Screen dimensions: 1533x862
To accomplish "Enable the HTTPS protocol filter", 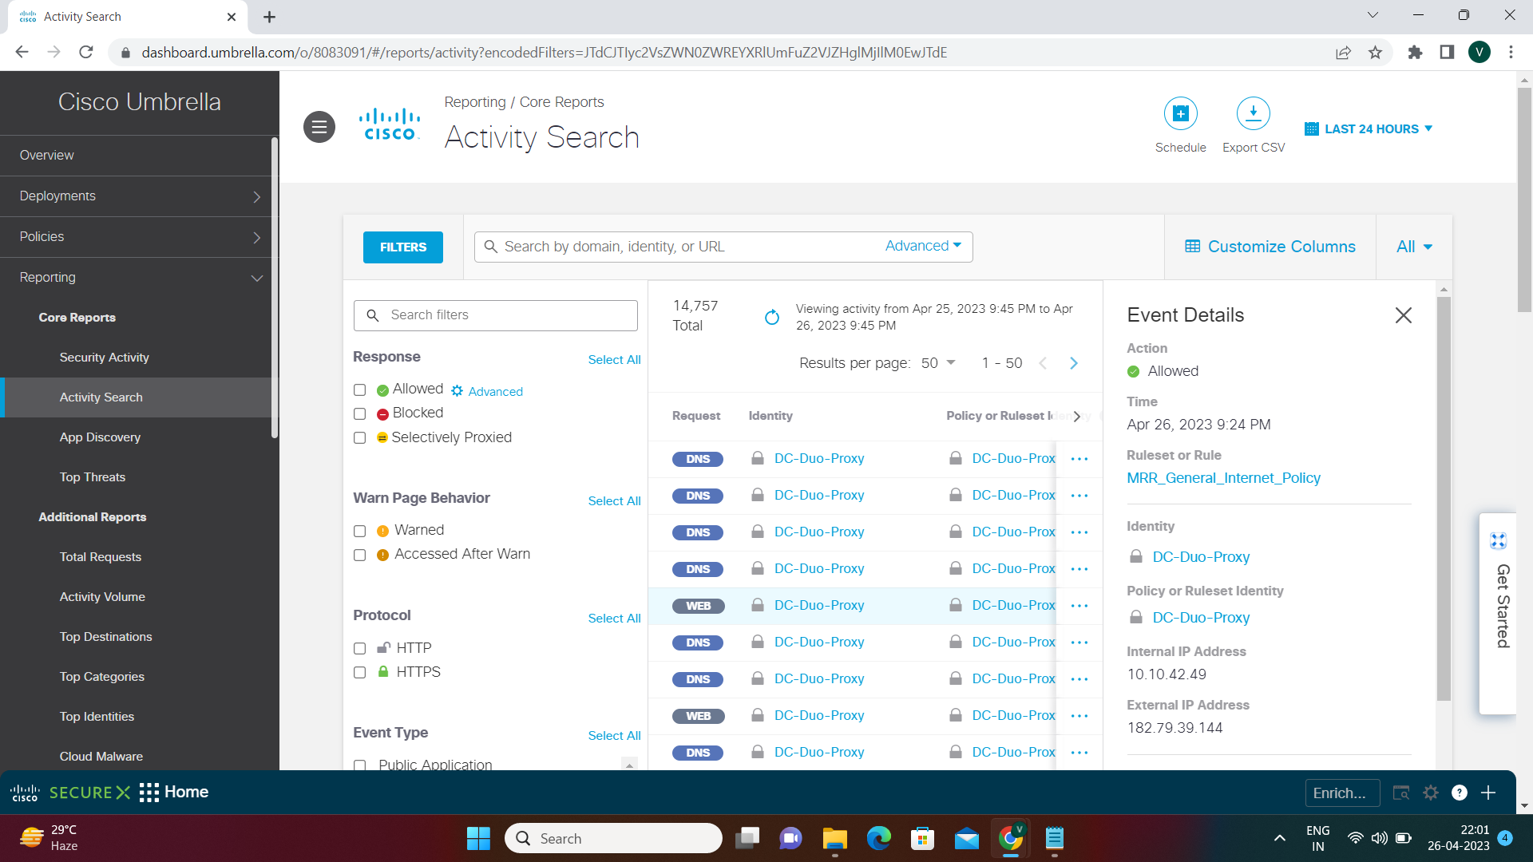I will [359, 673].
